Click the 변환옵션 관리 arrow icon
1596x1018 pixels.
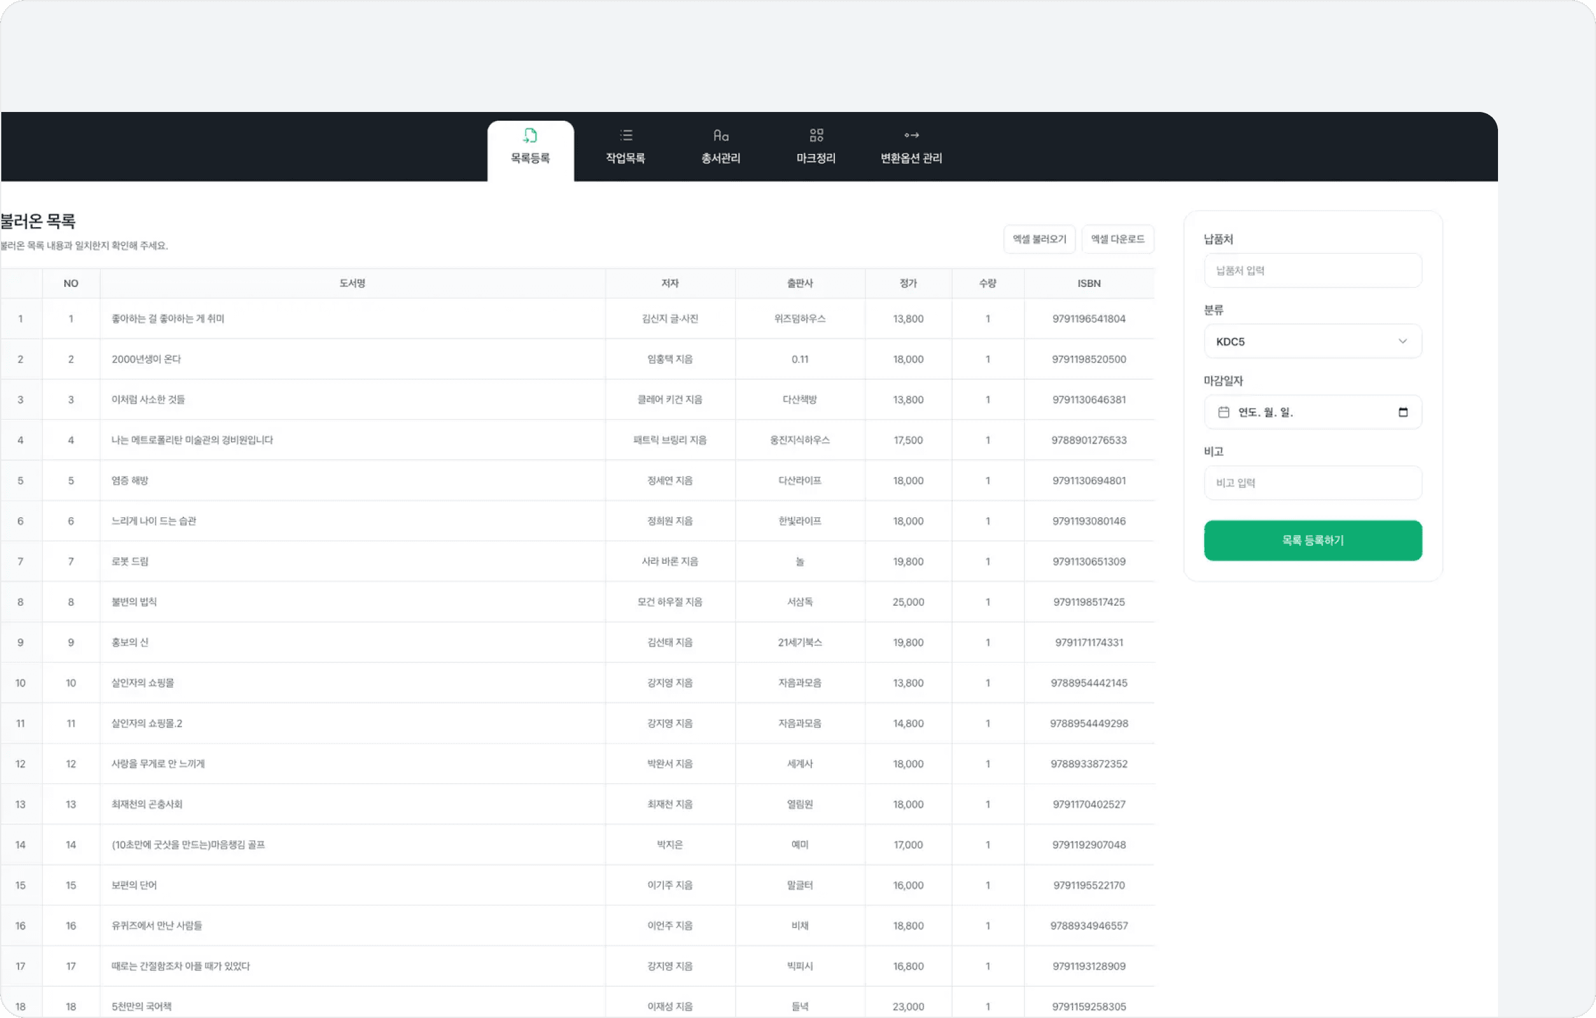911,135
